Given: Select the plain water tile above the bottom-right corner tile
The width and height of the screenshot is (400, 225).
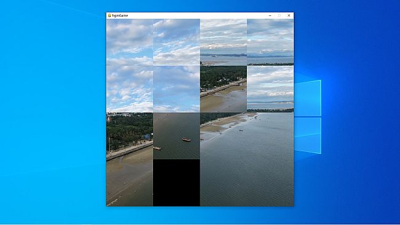Looking at the screenshot, I should click(270, 136).
